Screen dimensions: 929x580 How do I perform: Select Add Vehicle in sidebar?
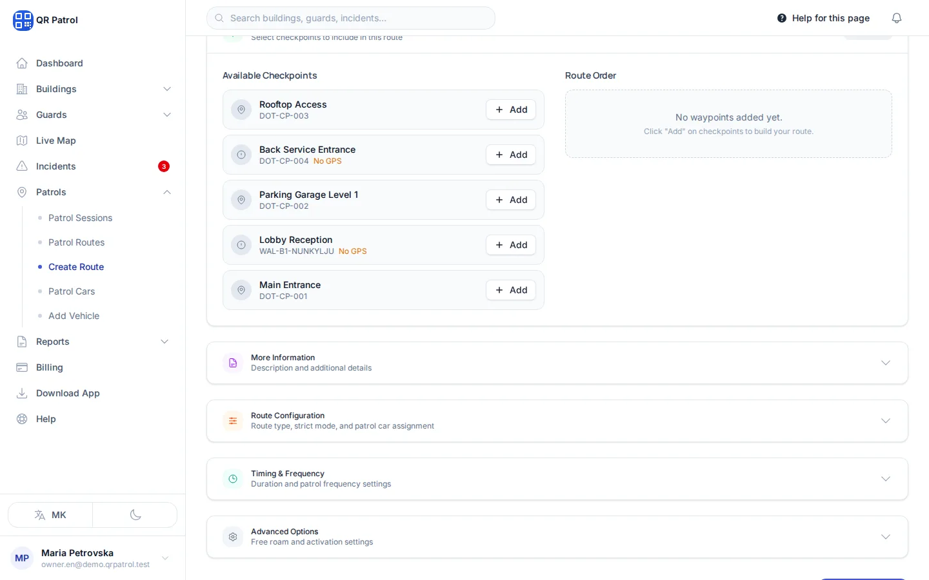pos(74,316)
